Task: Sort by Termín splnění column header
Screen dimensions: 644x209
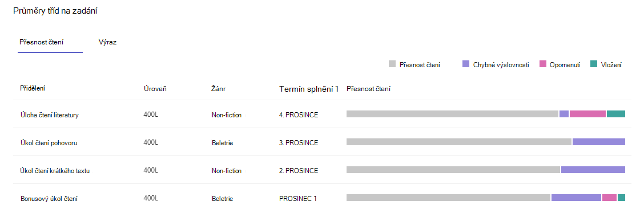Action: pyautogui.click(x=309, y=88)
